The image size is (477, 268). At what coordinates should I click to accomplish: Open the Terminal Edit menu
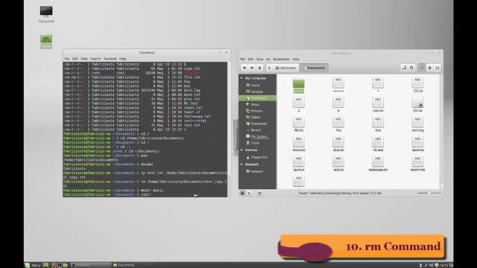[x=75, y=59]
